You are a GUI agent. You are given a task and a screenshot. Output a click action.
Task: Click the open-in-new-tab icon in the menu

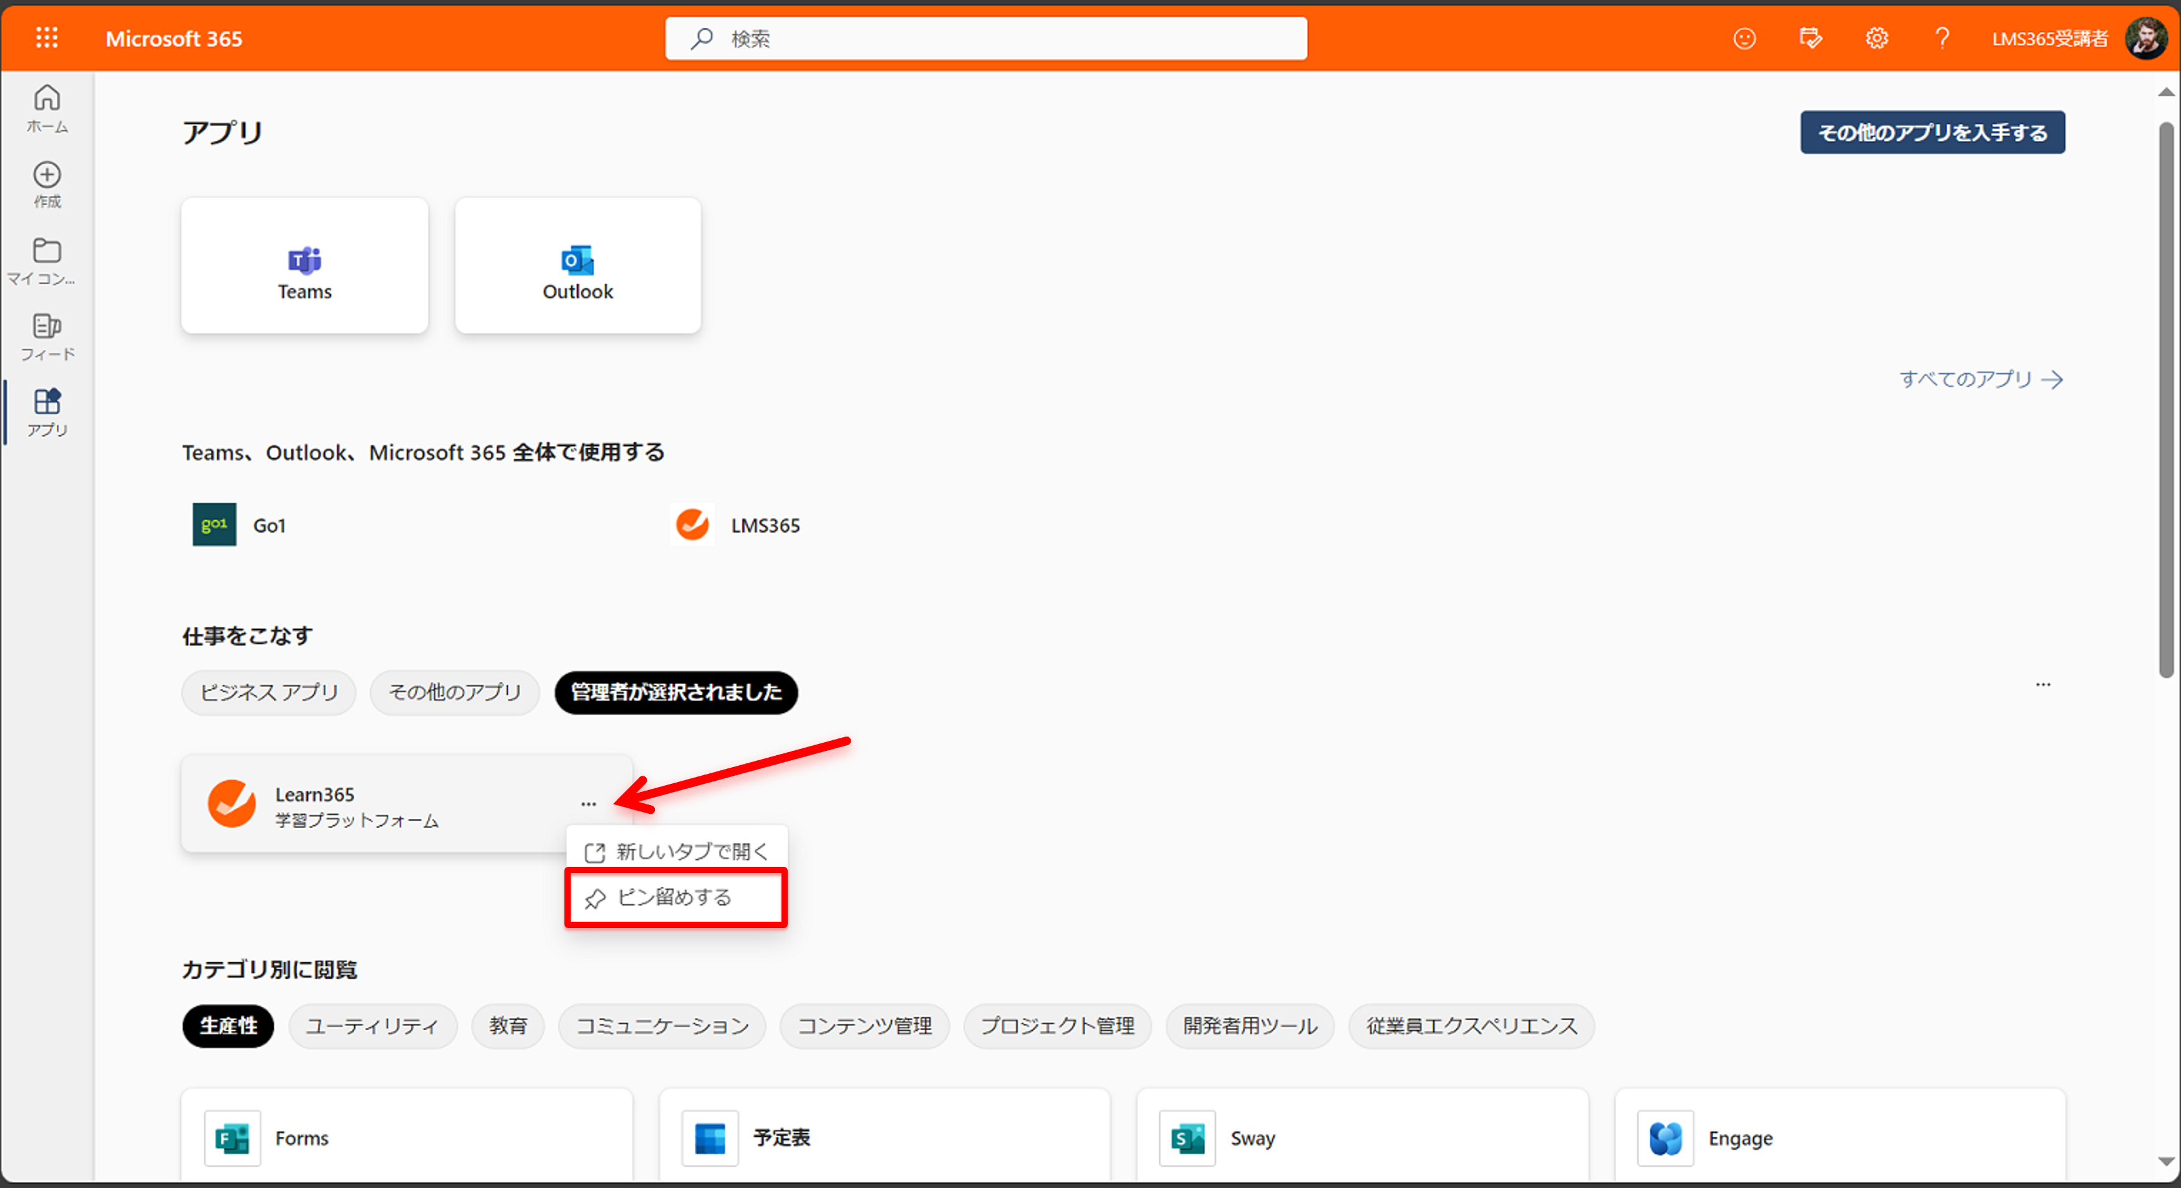coord(595,852)
